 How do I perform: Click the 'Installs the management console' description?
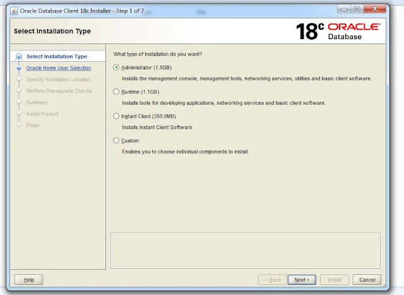(247, 78)
